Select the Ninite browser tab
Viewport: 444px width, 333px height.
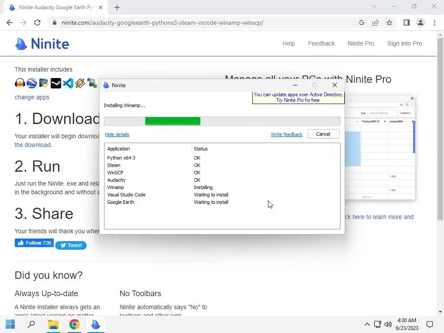point(55,7)
